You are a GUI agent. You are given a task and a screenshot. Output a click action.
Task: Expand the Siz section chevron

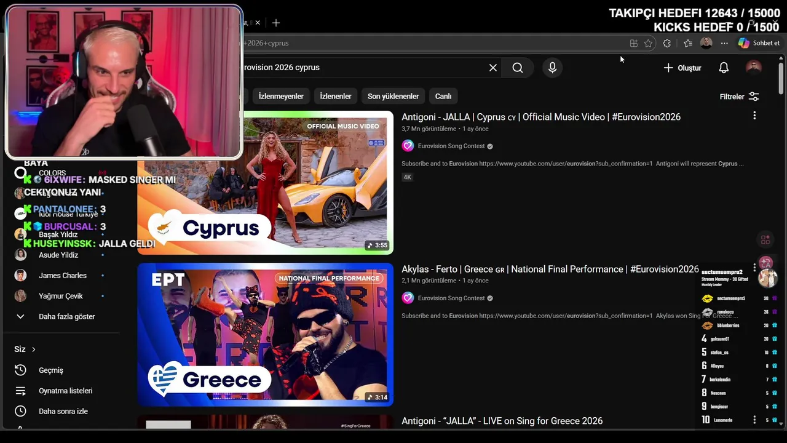(x=34, y=349)
